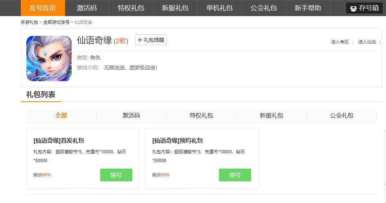
Task: Go to 激活码 in top navigation
Action: (87, 8)
